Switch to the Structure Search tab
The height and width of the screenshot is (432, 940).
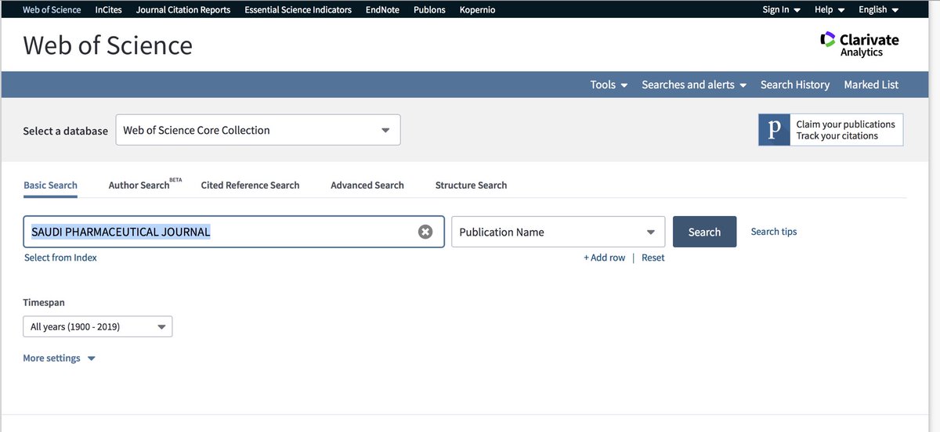[x=471, y=185]
